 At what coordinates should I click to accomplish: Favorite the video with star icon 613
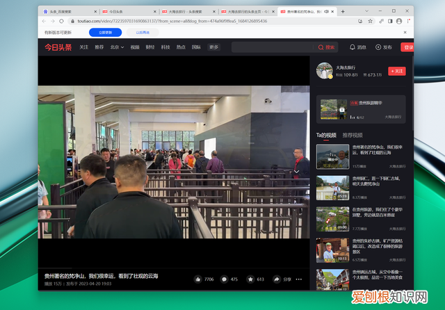pyautogui.click(x=250, y=279)
